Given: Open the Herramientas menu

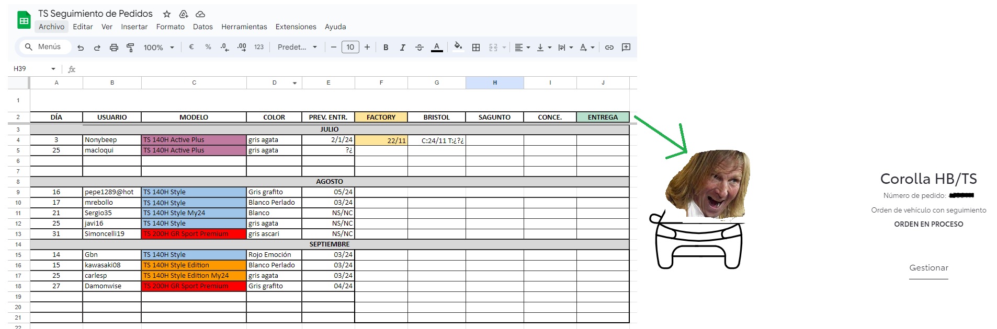Looking at the screenshot, I should [x=244, y=27].
